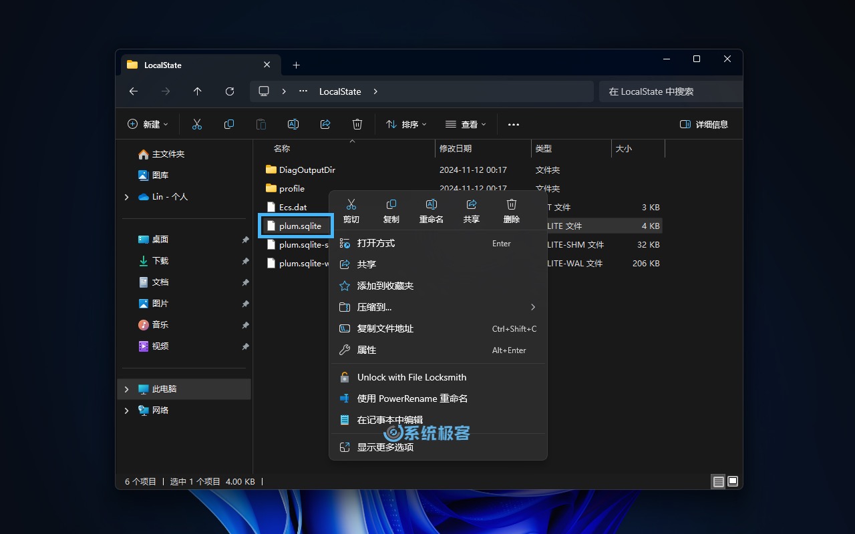This screenshot has width=855, height=534.
Task: Click the toolbar Rename icon
Action: tap(293, 124)
